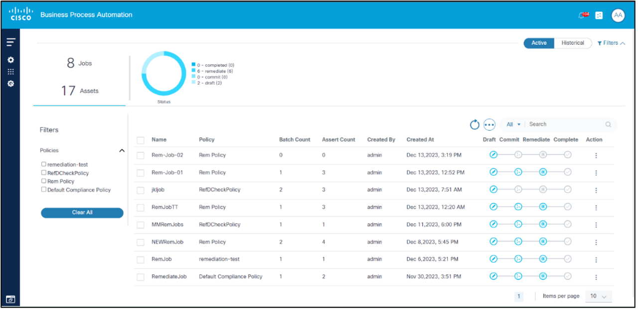Click the 17 Assets summary

[80, 91]
